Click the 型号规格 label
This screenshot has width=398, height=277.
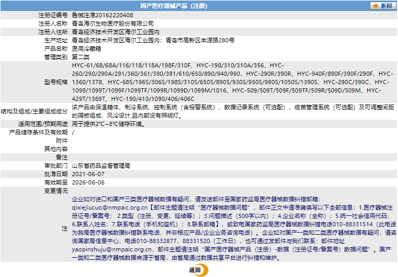tap(56, 82)
